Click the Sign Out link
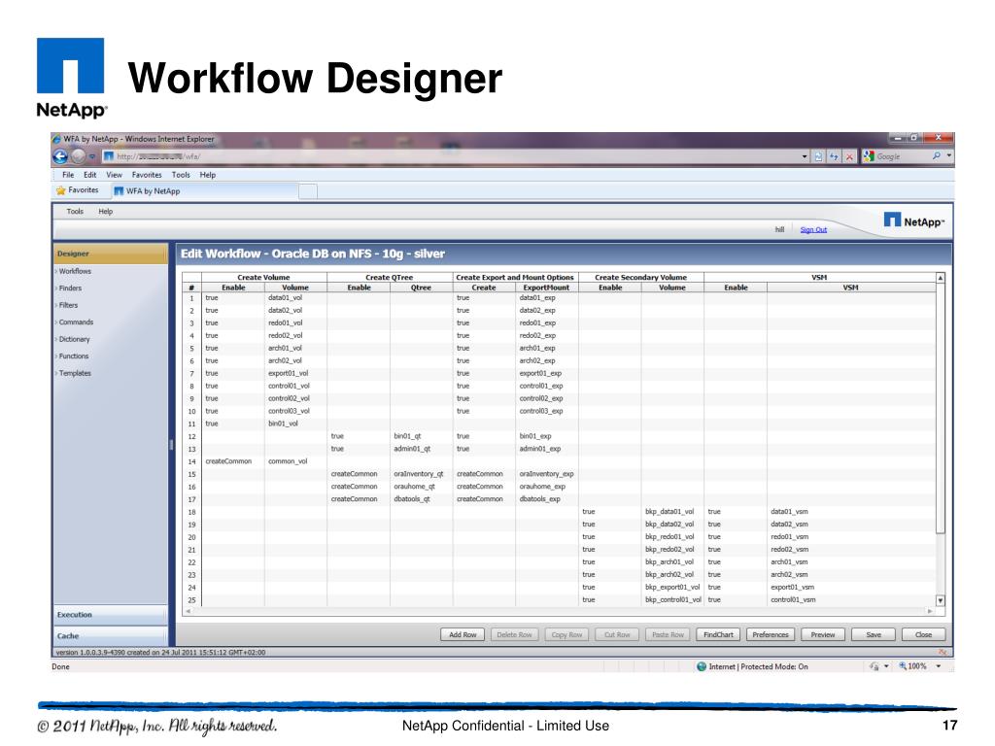 (x=813, y=229)
